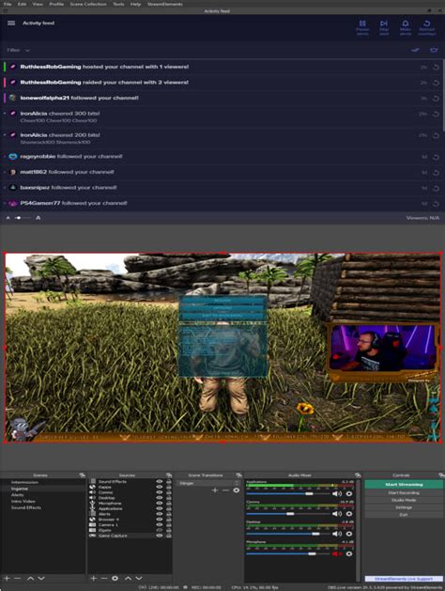Viewport: 445px width, 591px height.
Task: Move the selected source up
Action: (128, 578)
